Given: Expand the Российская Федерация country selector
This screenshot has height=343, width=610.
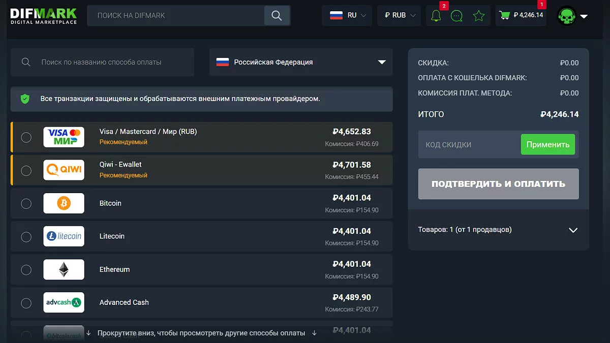Looking at the screenshot, I should pos(301,62).
